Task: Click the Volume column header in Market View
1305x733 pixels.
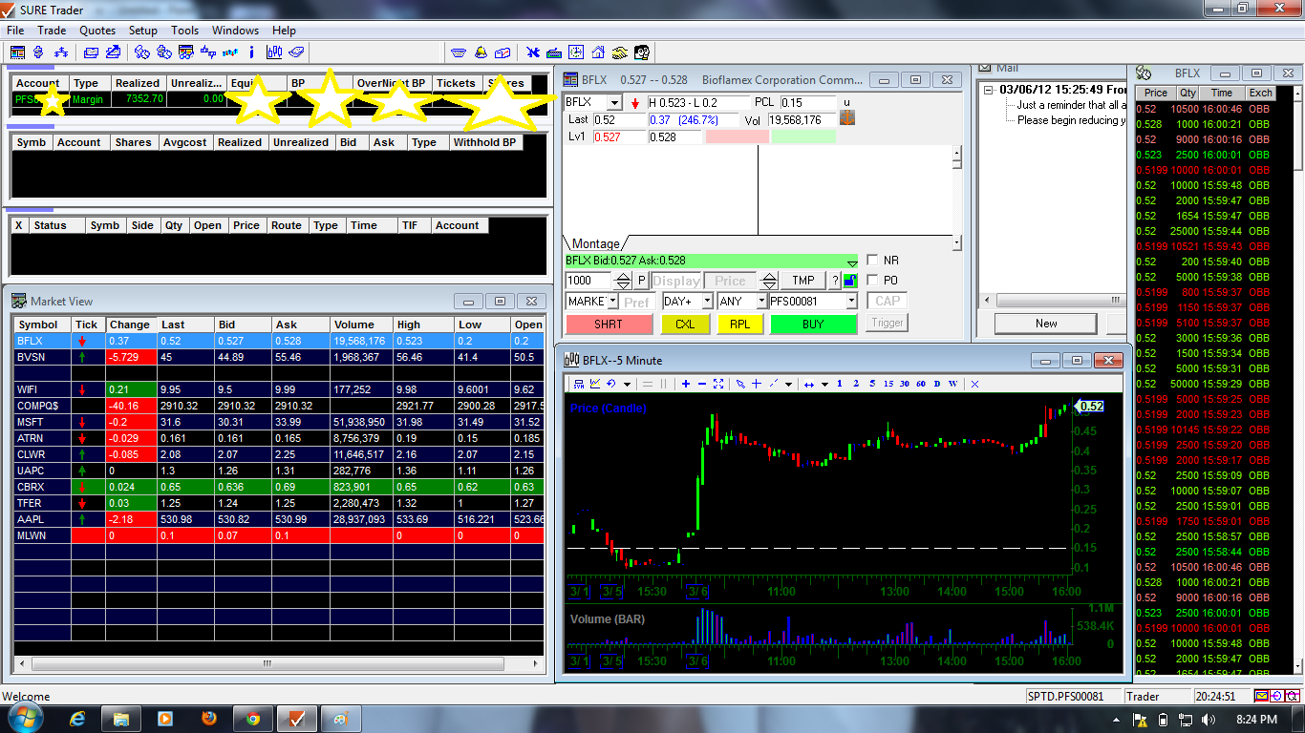Action: click(x=361, y=325)
